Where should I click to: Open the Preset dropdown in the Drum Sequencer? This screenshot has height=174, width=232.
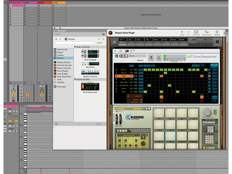point(149,66)
